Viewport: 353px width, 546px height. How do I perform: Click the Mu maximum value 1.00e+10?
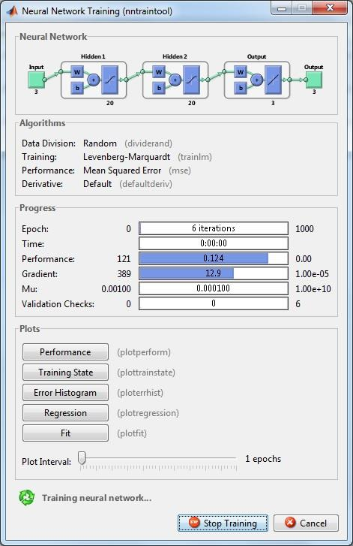pyautogui.click(x=313, y=288)
